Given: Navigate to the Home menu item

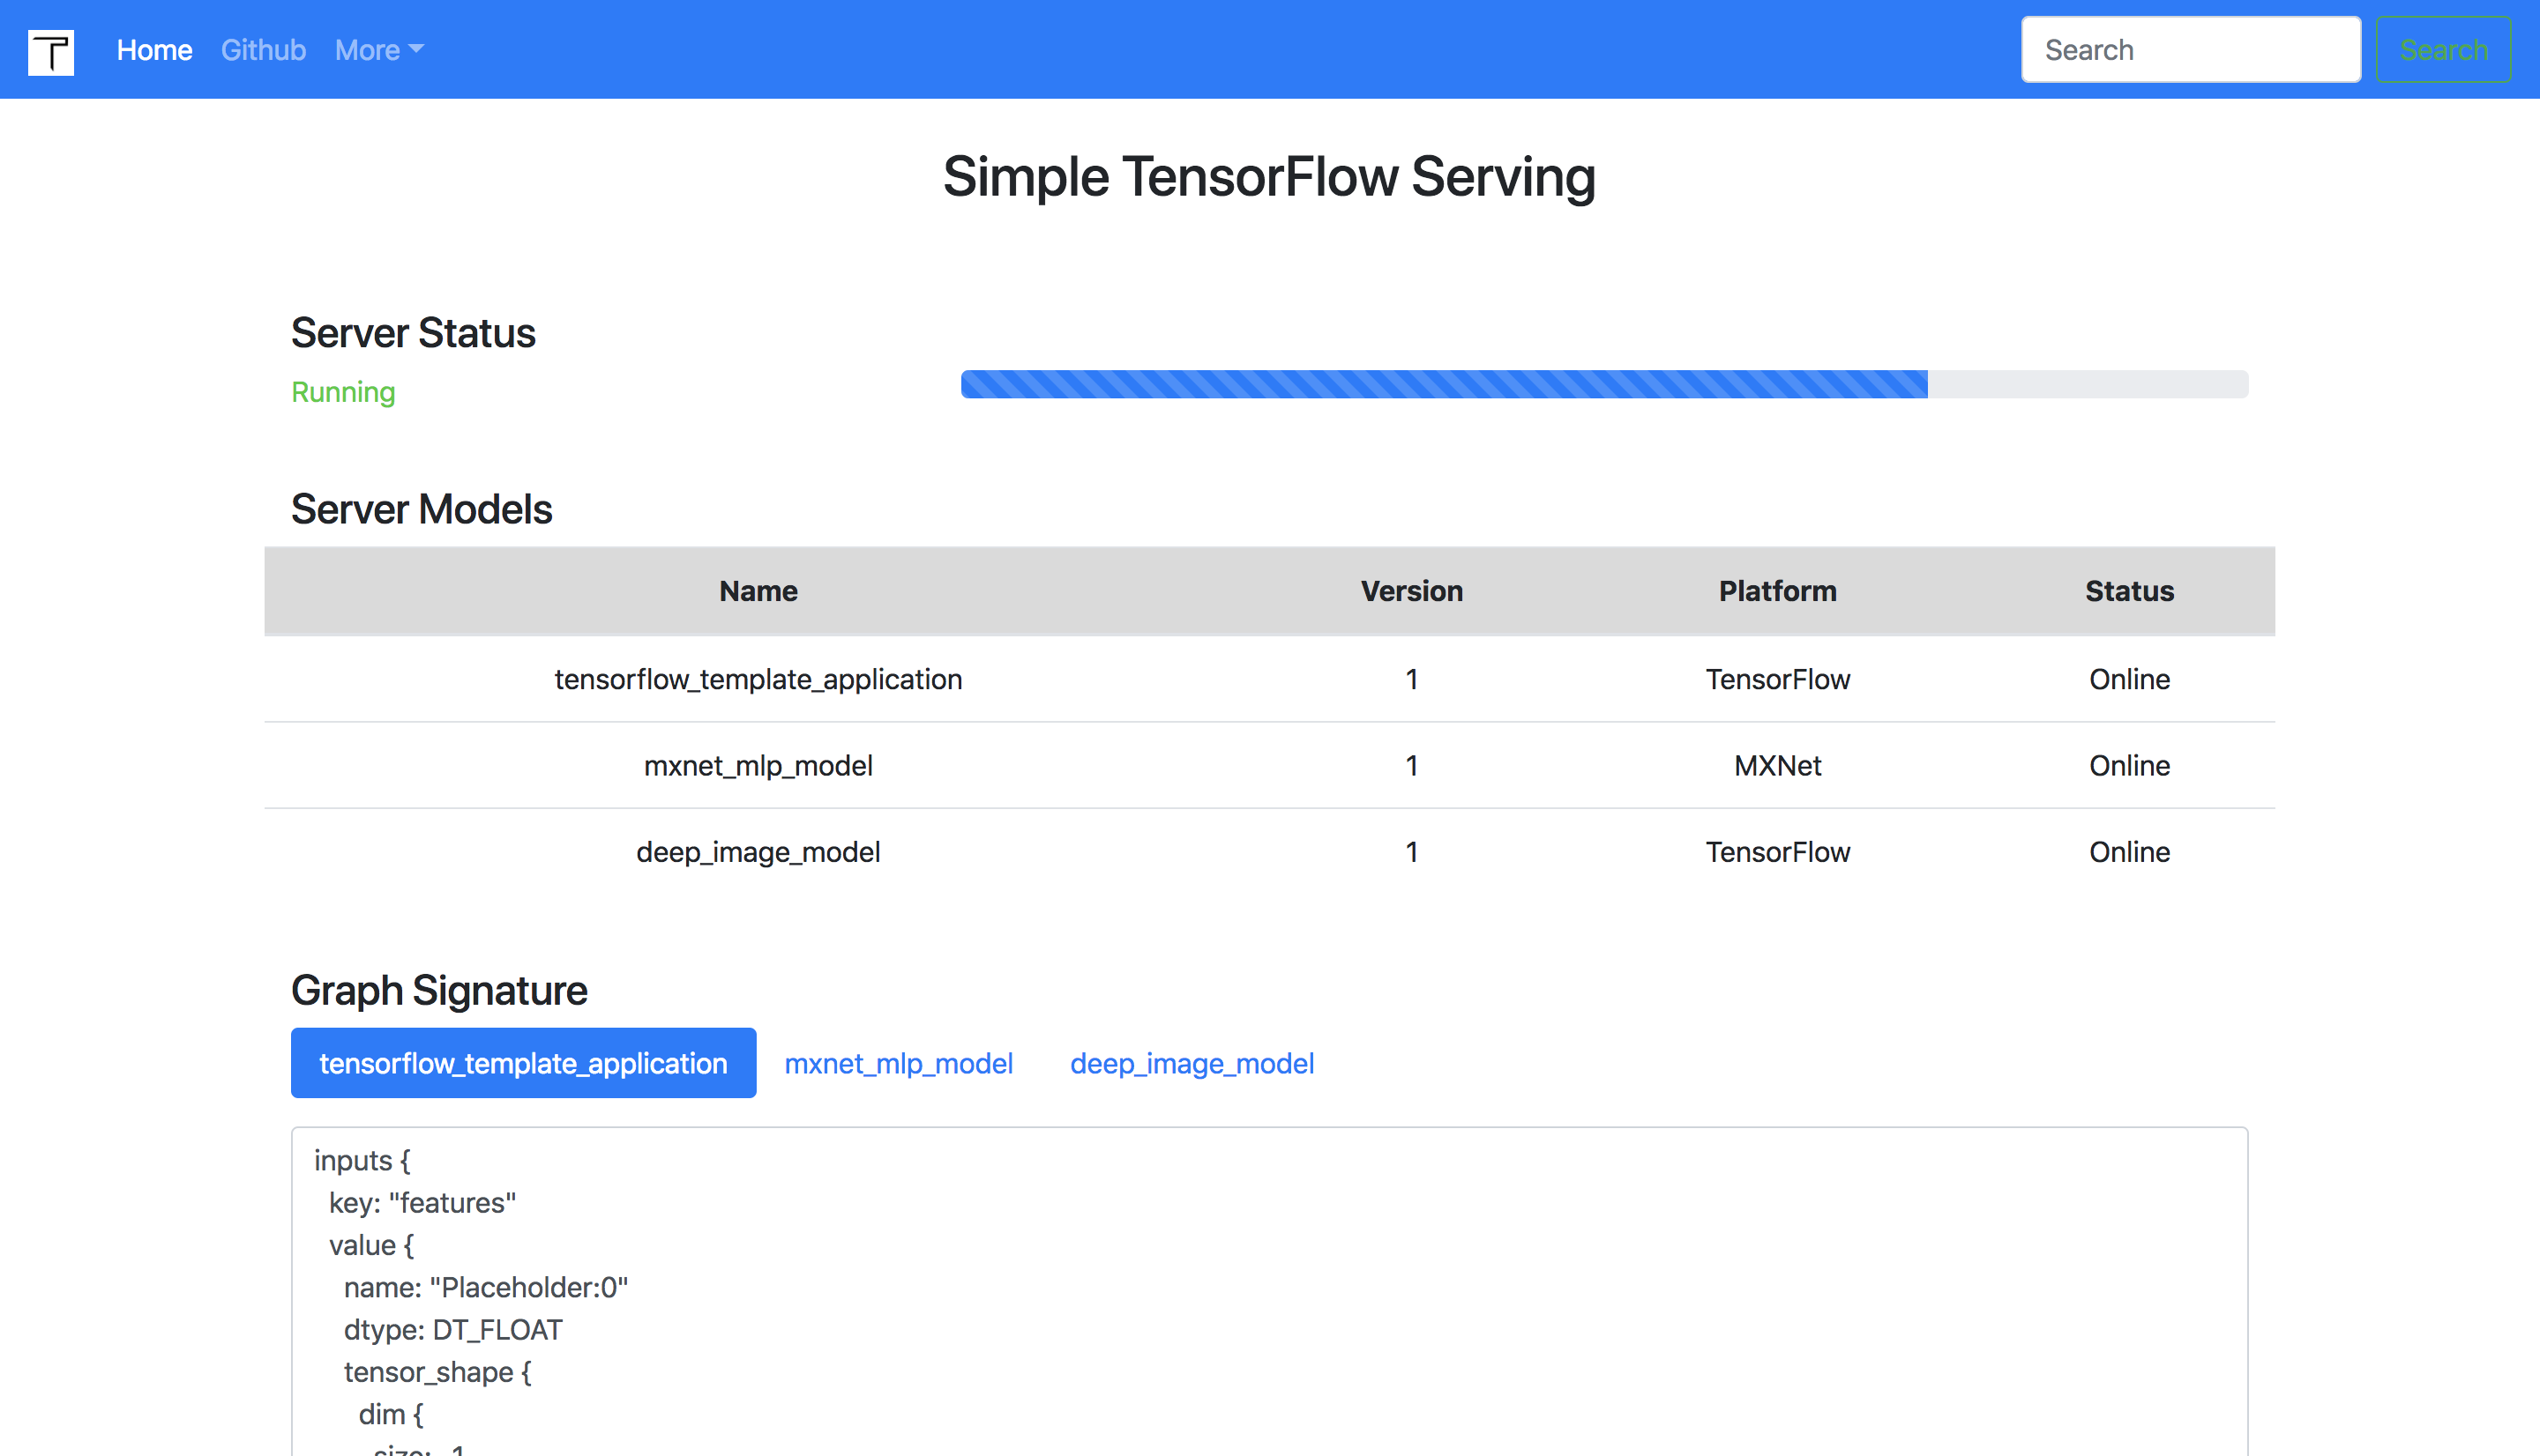Looking at the screenshot, I should (154, 49).
